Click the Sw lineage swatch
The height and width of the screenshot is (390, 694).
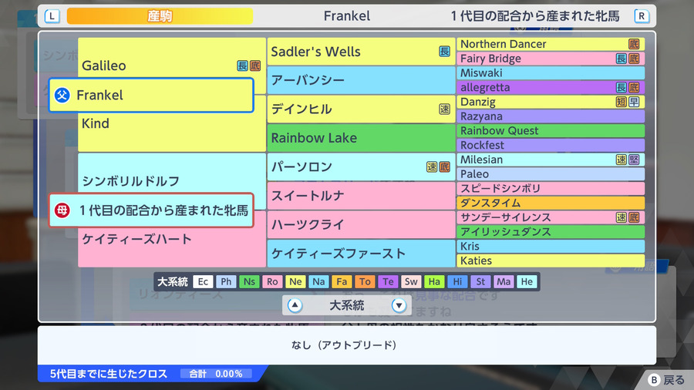[x=411, y=281]
